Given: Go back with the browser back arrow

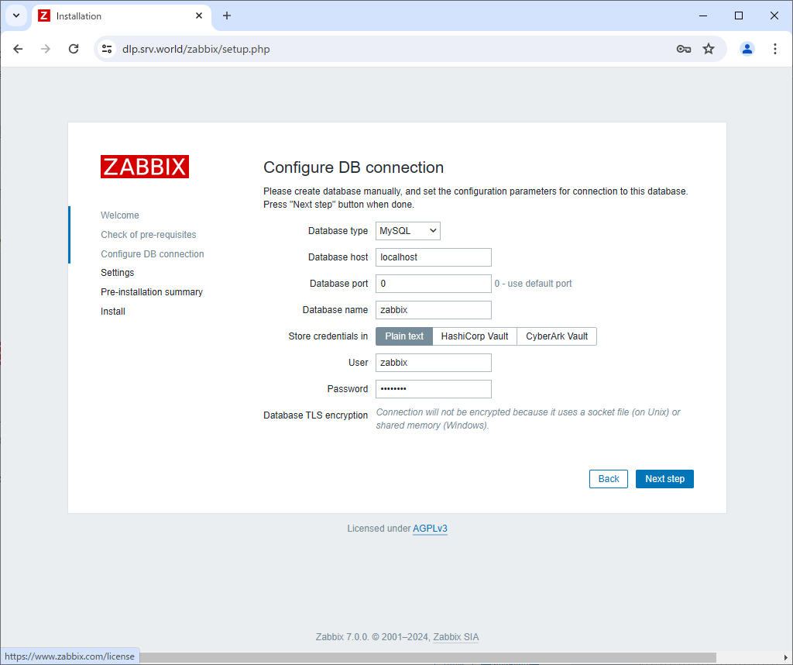Looking at the screenshot, I should (x=19, y=49).
